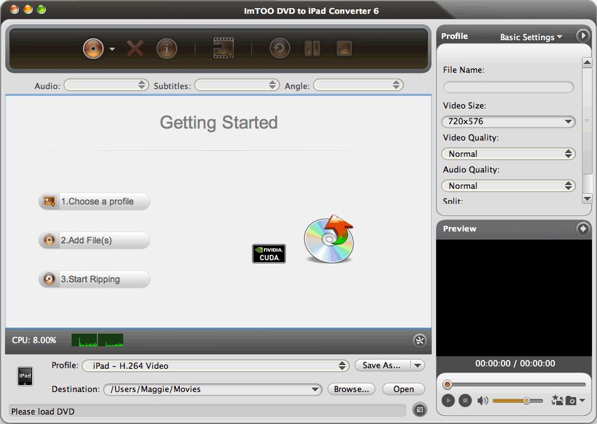
Task: Click the pause toolbar icon
Action: pos(312,48)
